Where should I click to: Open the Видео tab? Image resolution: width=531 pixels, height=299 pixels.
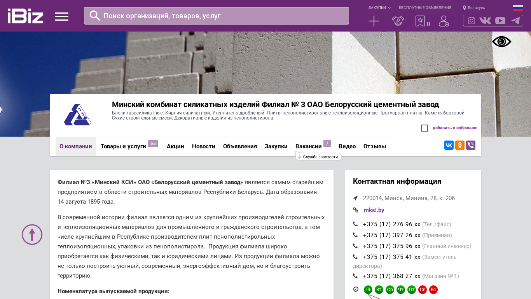(x=347, y=146)
